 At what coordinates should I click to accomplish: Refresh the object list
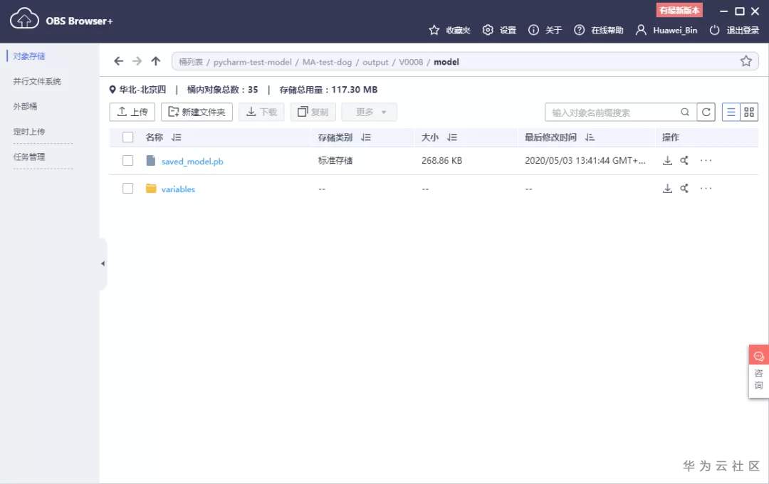[x=706, y=112]
